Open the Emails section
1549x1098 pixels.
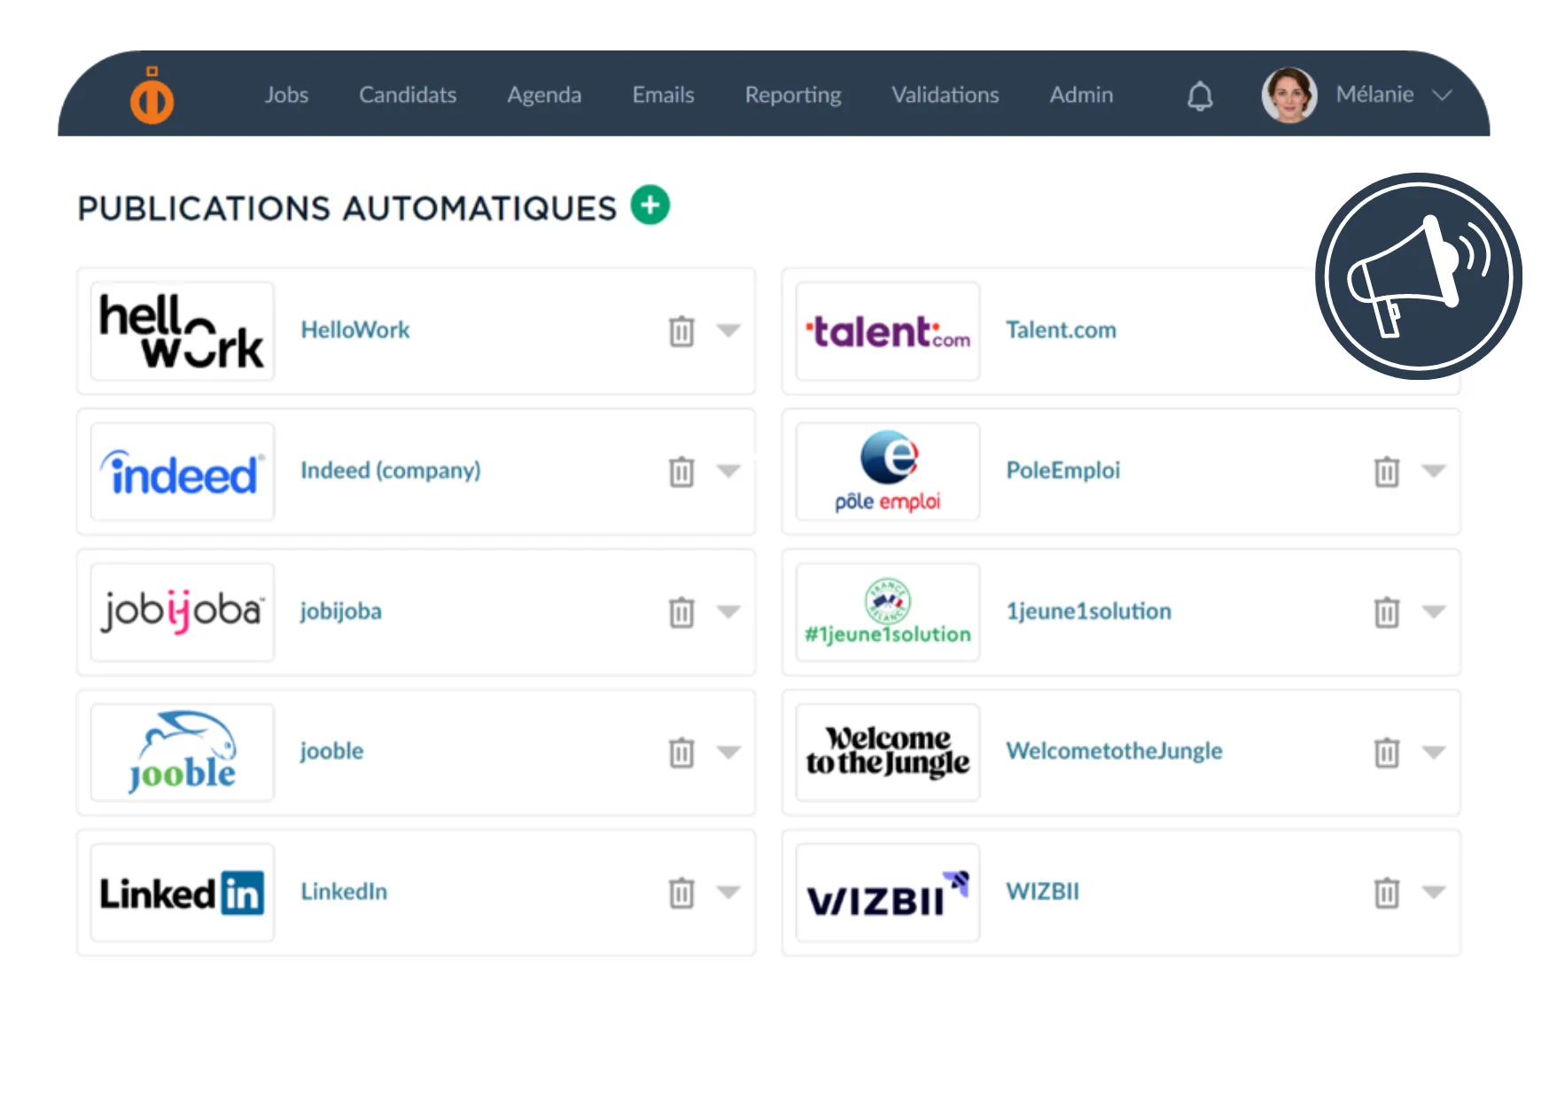pos(663,95)
